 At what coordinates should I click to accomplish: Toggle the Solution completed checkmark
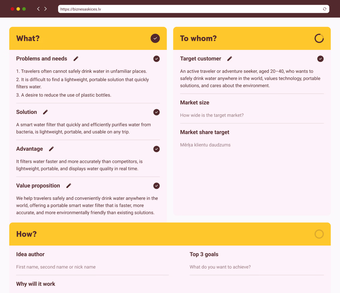[x=157, y=112]
